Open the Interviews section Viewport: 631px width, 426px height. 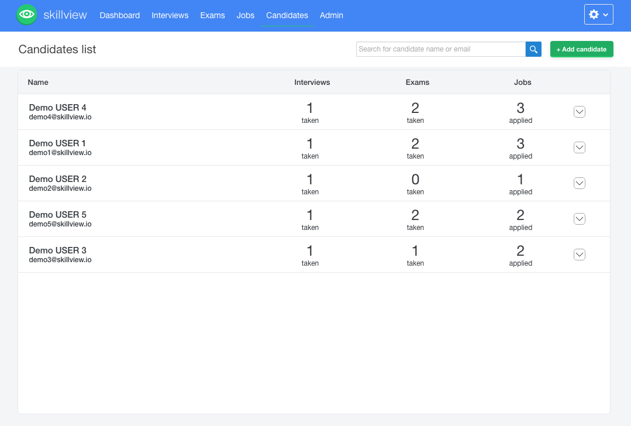coord(170,15)
